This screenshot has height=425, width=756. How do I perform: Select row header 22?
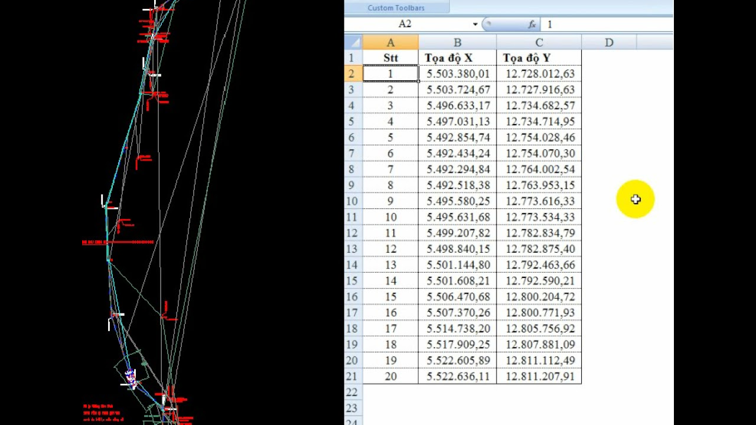[353, 393]
